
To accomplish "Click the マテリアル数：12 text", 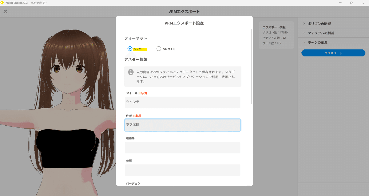I will (274, 38).
